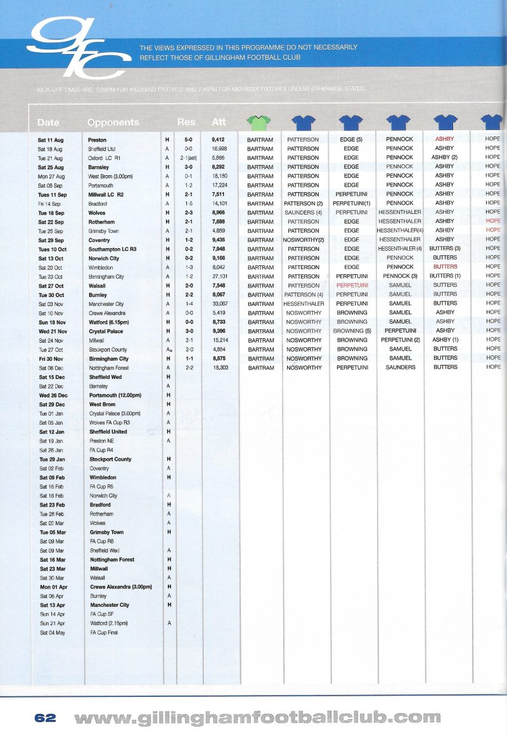Select the date Sat 11 Aug

click(x=51, y=140)
